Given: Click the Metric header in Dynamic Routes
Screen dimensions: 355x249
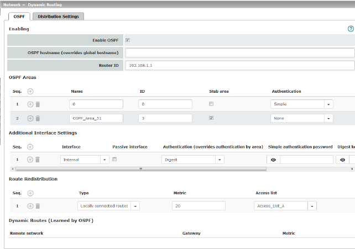Looking at the screenshot, I should tap(289, 233).
